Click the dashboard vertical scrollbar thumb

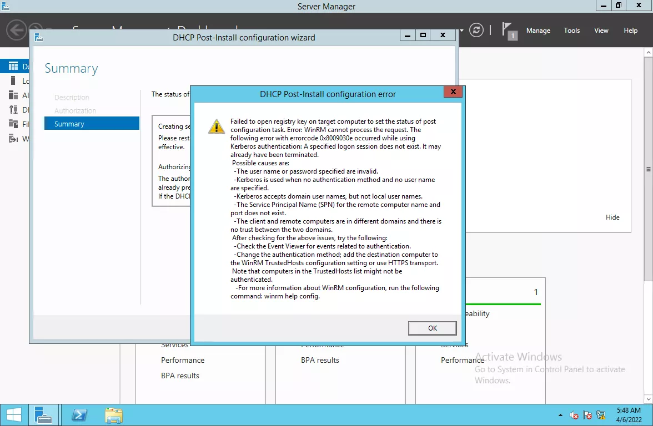pyautogui.click(x=649, y=169)
